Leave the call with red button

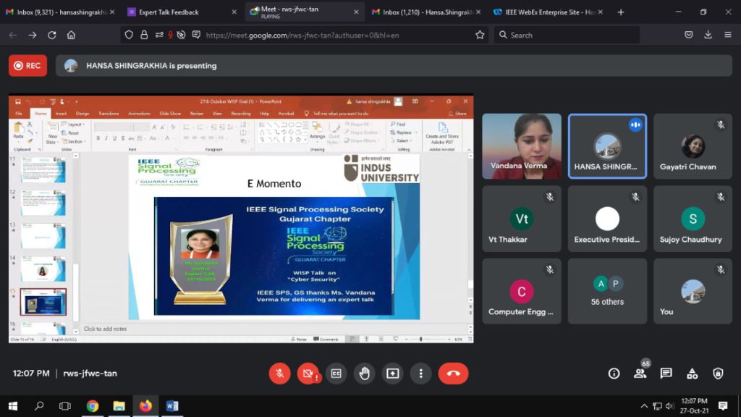pyautogui.click(x=453, y=374)
